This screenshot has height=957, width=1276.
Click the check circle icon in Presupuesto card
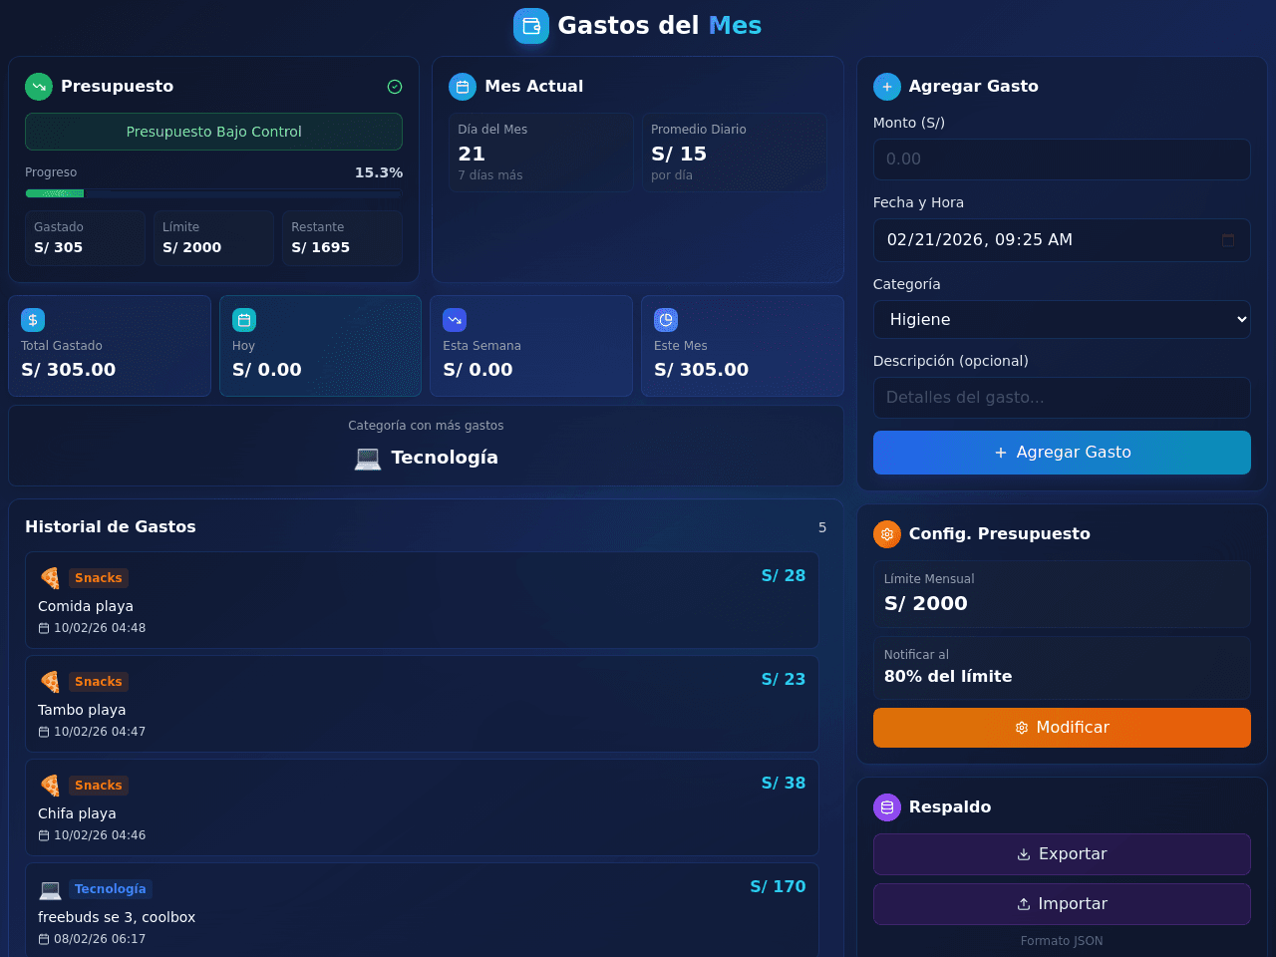(395, 87)
